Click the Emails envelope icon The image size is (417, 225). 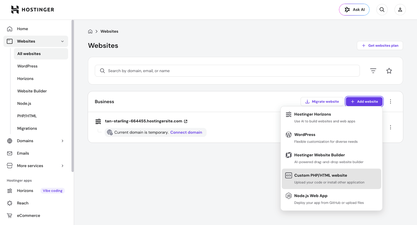click(x=10, y=153)
